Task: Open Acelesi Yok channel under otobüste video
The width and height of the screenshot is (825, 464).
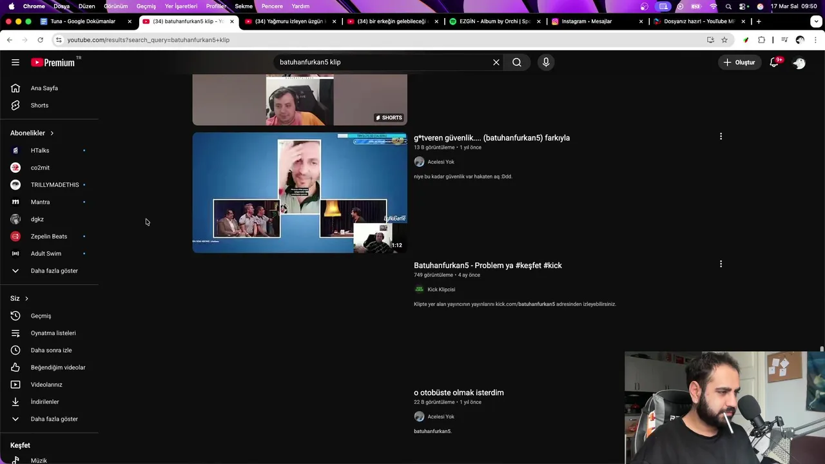Action: [441, 417]
